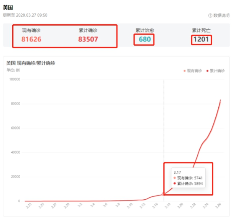The height and width of the screenshot is (219, 233).
Task: Toggle the 现有确诊 legend series
Action: (x=193, y=71)
